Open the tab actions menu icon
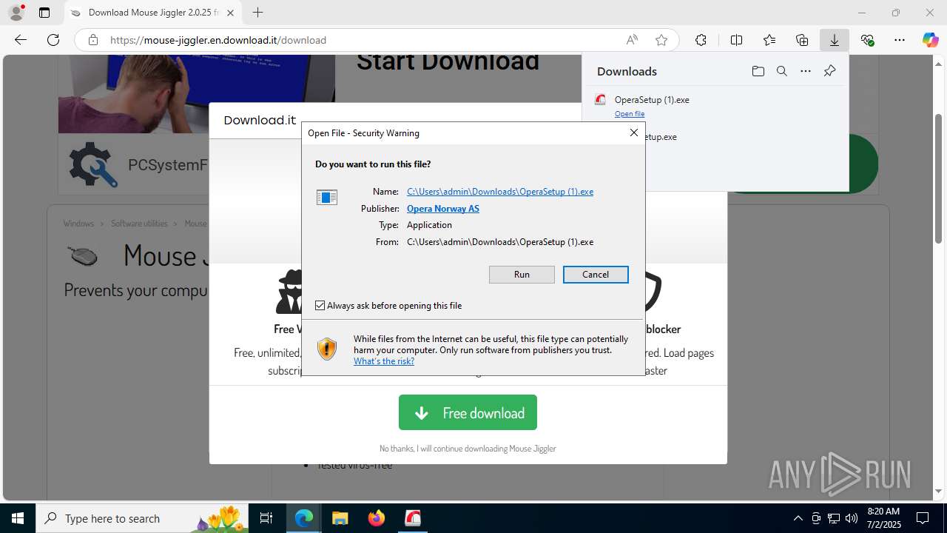The height and width of the screenshot is (533, 947). tap(44, 13)
